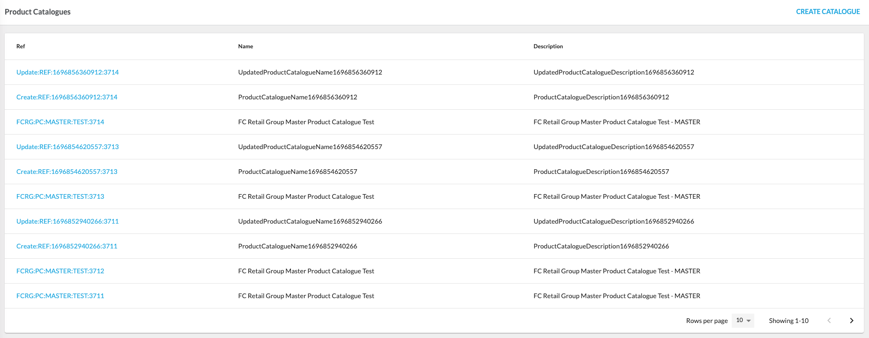
Task: Open the FCRG:PC:MASTER:TEST:3714 link
Action: tap(60, 122)
